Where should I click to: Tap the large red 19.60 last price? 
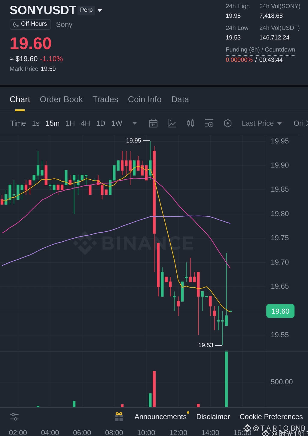click(31, 43)
